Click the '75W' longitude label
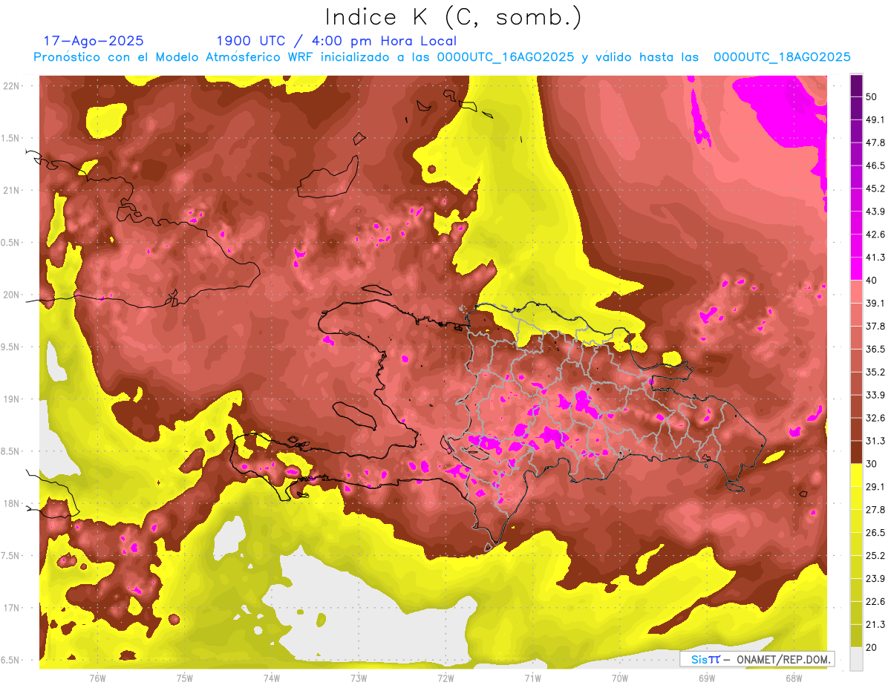The height and width of the screenshot is (688, 891). pos(185,678)
